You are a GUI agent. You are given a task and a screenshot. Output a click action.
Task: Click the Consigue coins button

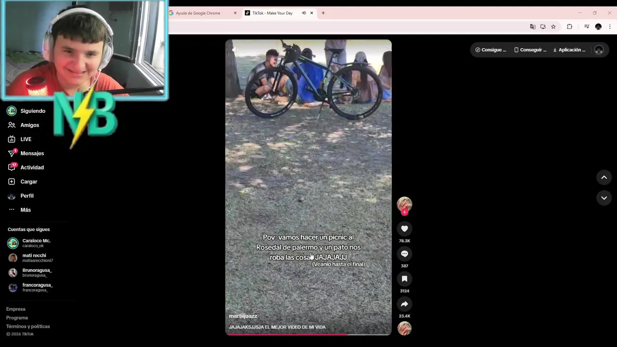click(491, 50)
